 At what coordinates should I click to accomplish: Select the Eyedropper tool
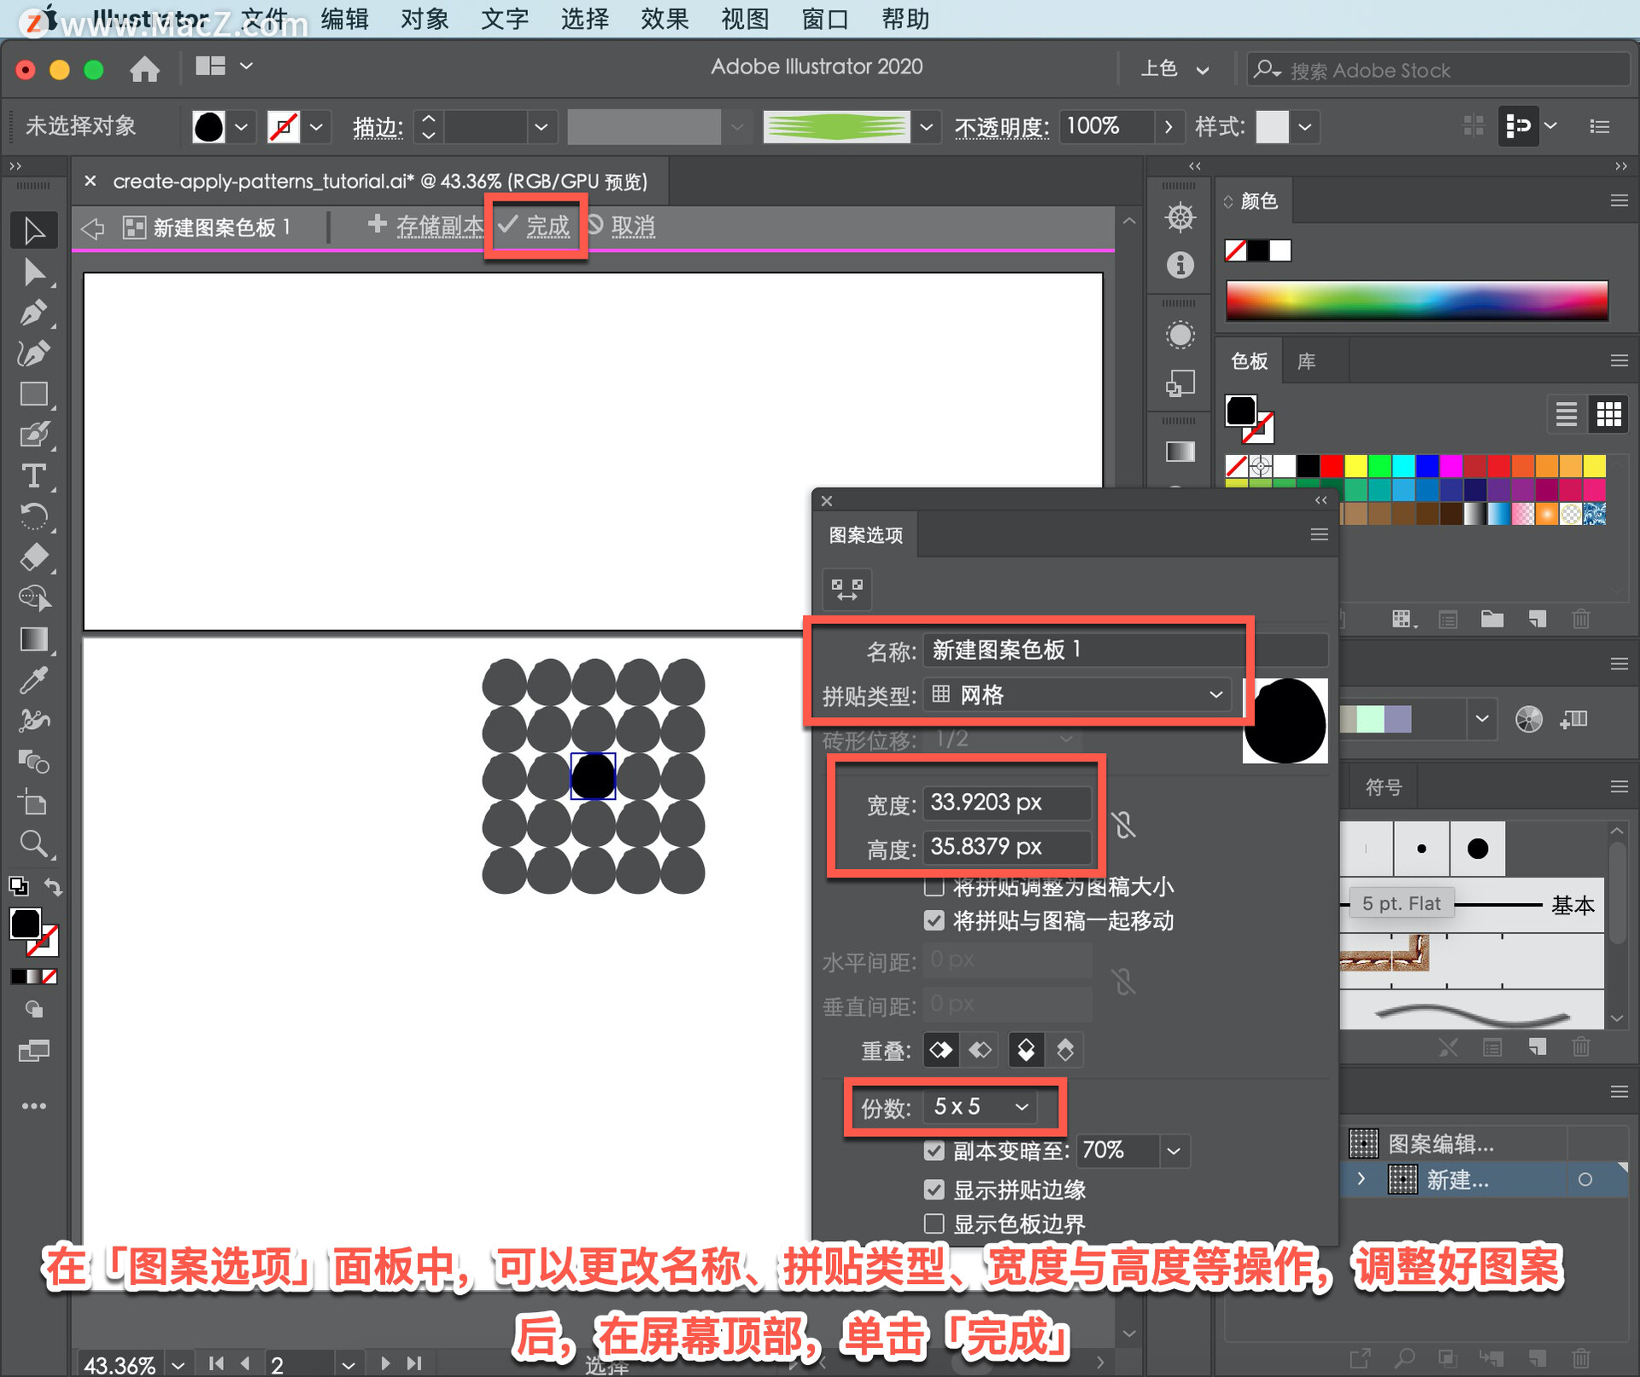coord(32,680)
